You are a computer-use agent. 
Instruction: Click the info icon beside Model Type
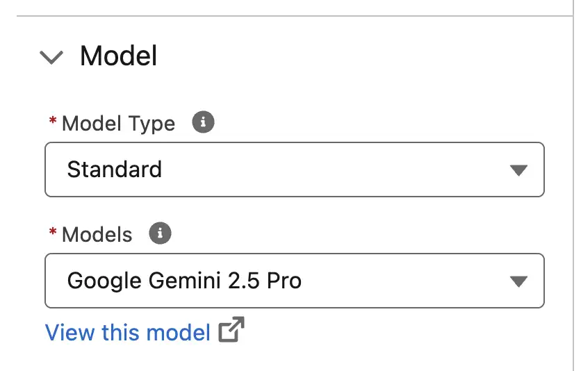(203, 122)
